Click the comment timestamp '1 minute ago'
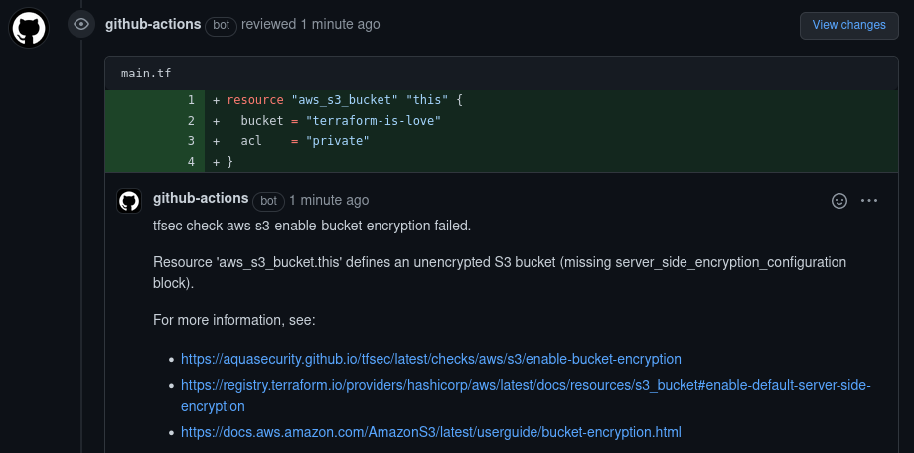 [329, 200]
